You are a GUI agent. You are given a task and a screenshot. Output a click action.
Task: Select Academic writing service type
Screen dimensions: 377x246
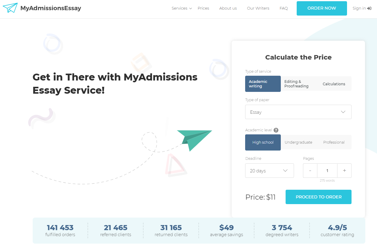263,84
